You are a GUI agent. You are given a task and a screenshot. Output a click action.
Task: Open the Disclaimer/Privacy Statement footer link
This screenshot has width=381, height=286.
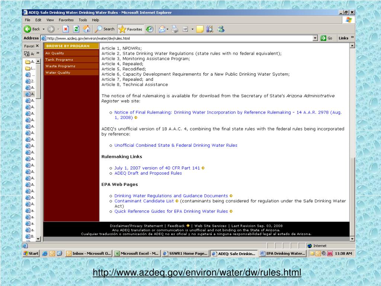(x=136, y=226)
